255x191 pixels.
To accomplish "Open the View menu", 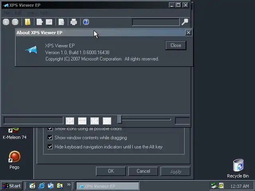I will pyautogui.click(x=31, y=13).
